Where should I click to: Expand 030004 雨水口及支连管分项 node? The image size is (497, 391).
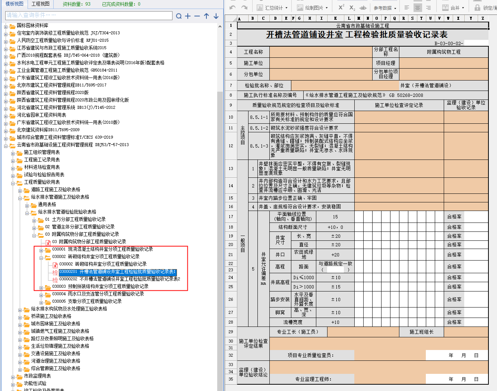[41, 295]
